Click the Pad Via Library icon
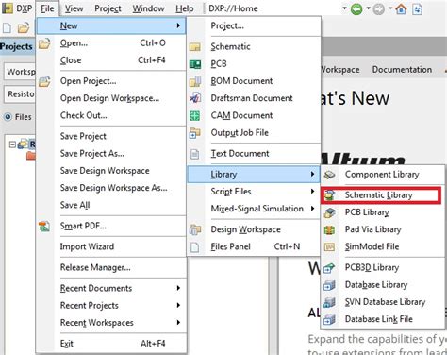This screenshot has width=447, height=355. [329, 230]
